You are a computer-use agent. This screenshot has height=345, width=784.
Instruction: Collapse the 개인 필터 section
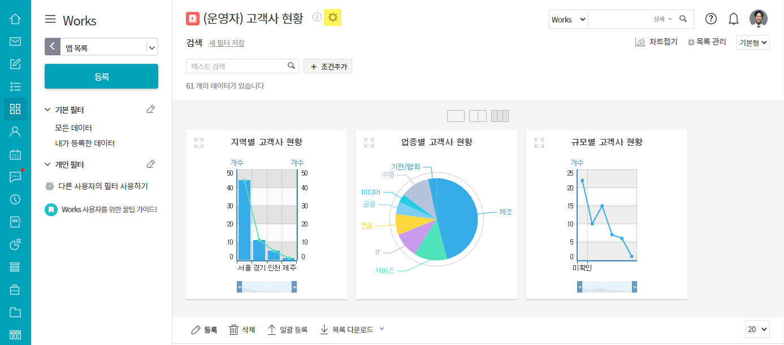(x=47, y=165)
